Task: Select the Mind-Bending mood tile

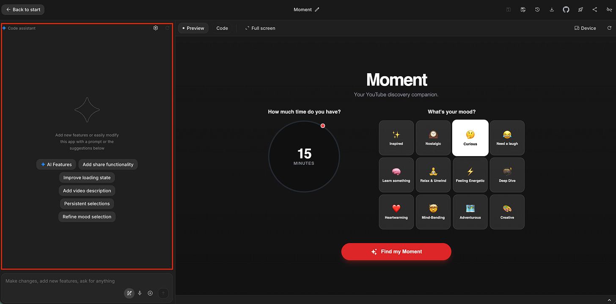Action: click(433, 212)
